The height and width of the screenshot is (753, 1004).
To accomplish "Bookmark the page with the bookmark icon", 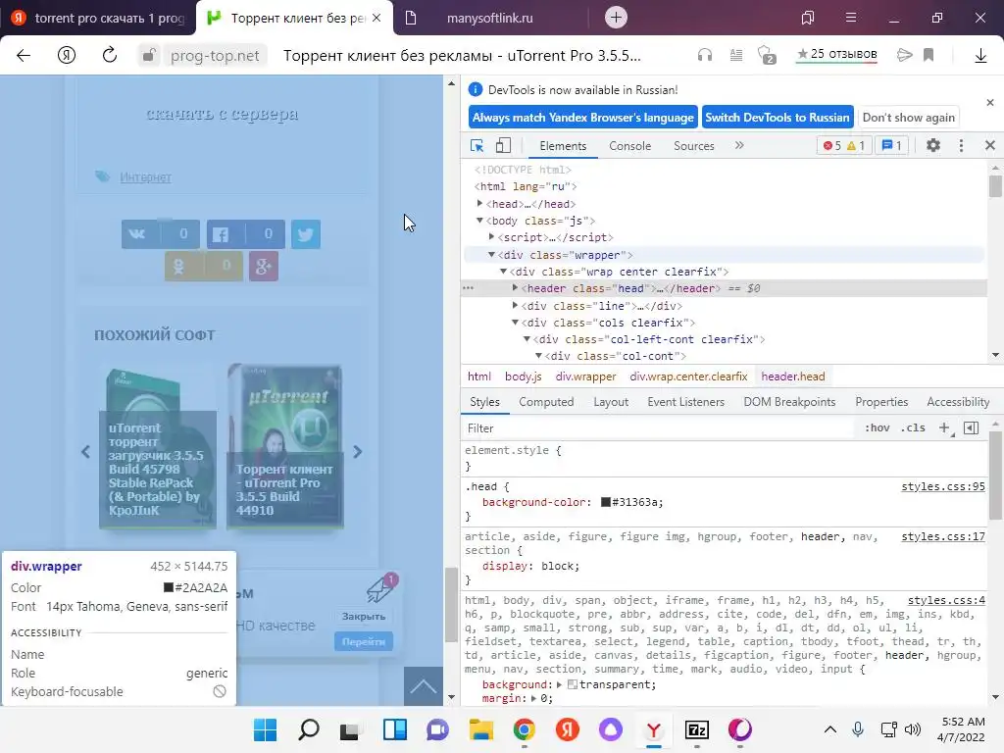I will pyautogui.click(x=929, y=55).
